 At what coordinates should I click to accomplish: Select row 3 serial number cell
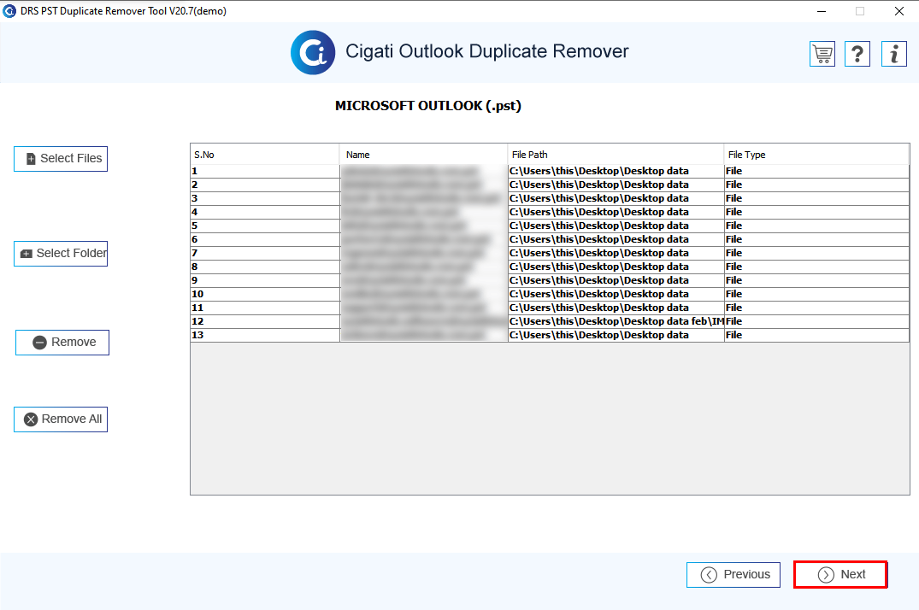coord(265,198)
